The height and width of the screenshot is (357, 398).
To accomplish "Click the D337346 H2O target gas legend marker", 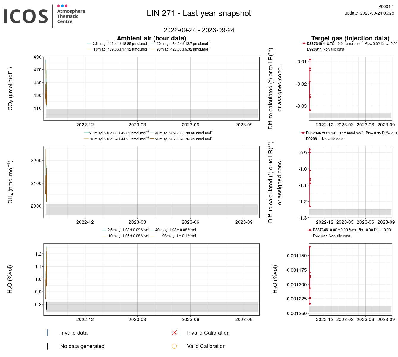I will coord(310,230).
